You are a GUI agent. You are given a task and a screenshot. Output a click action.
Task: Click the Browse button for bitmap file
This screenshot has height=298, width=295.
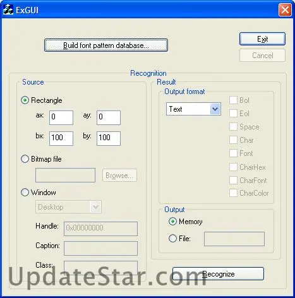(x=119, y=176)
